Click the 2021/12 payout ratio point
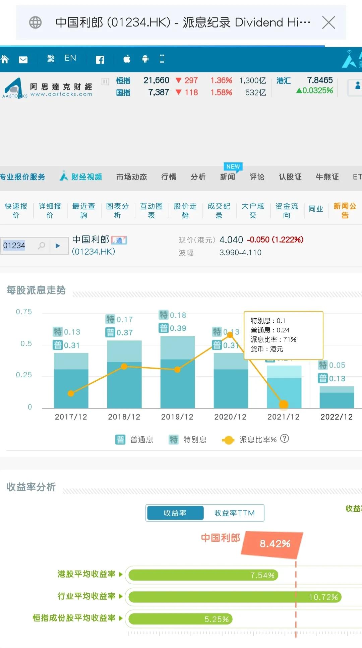 click(284, 404)
